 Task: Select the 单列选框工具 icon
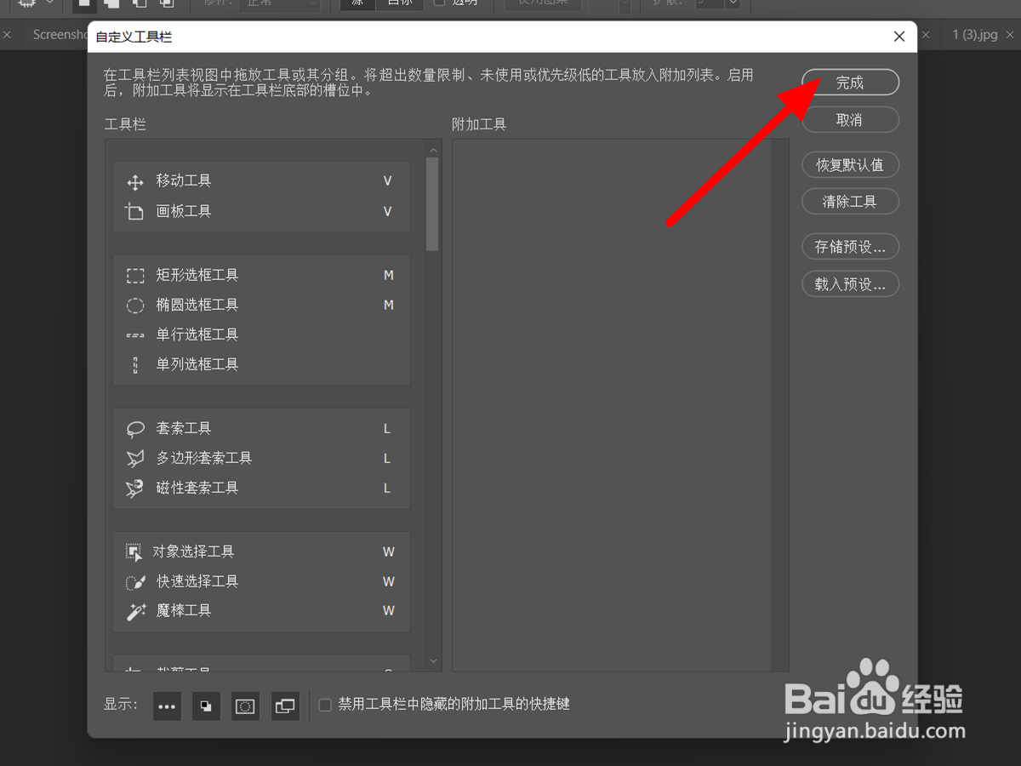coord(135,365)
